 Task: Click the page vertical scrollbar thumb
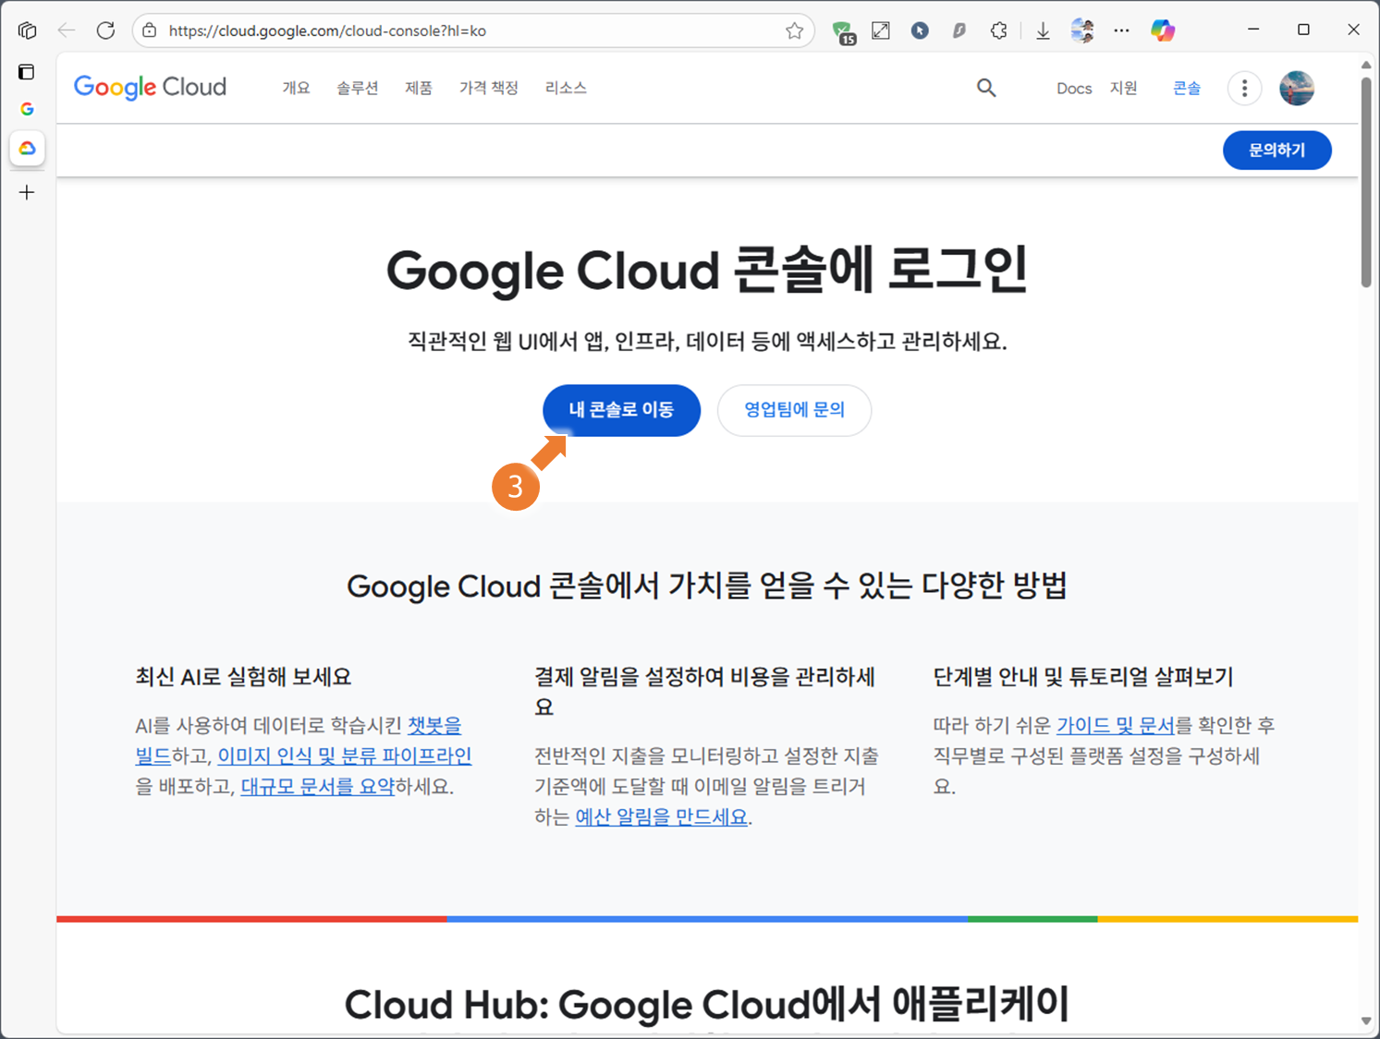1365,182
